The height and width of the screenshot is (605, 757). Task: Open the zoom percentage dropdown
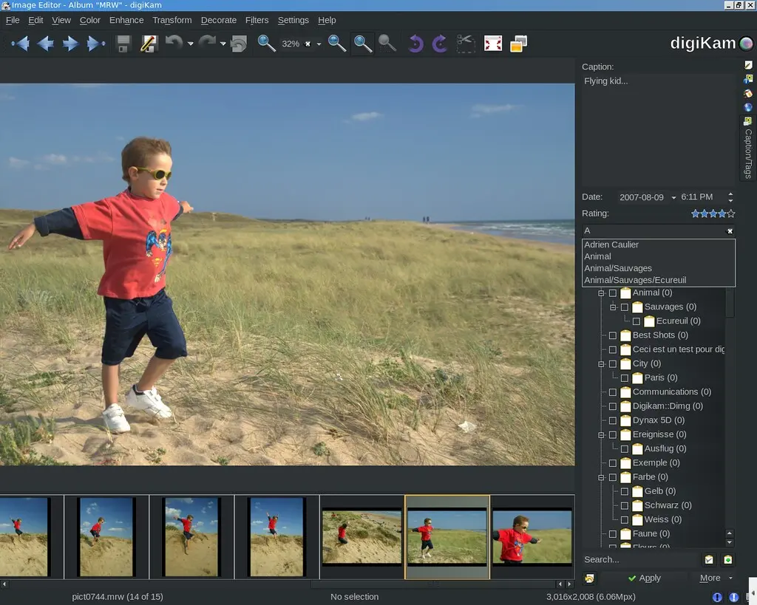coord(319,44)
